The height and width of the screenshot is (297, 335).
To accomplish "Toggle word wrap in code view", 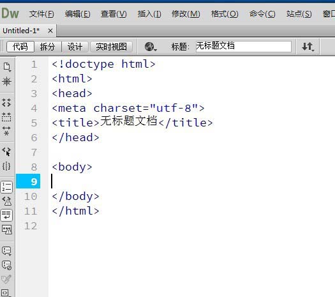I will (6, 215).
